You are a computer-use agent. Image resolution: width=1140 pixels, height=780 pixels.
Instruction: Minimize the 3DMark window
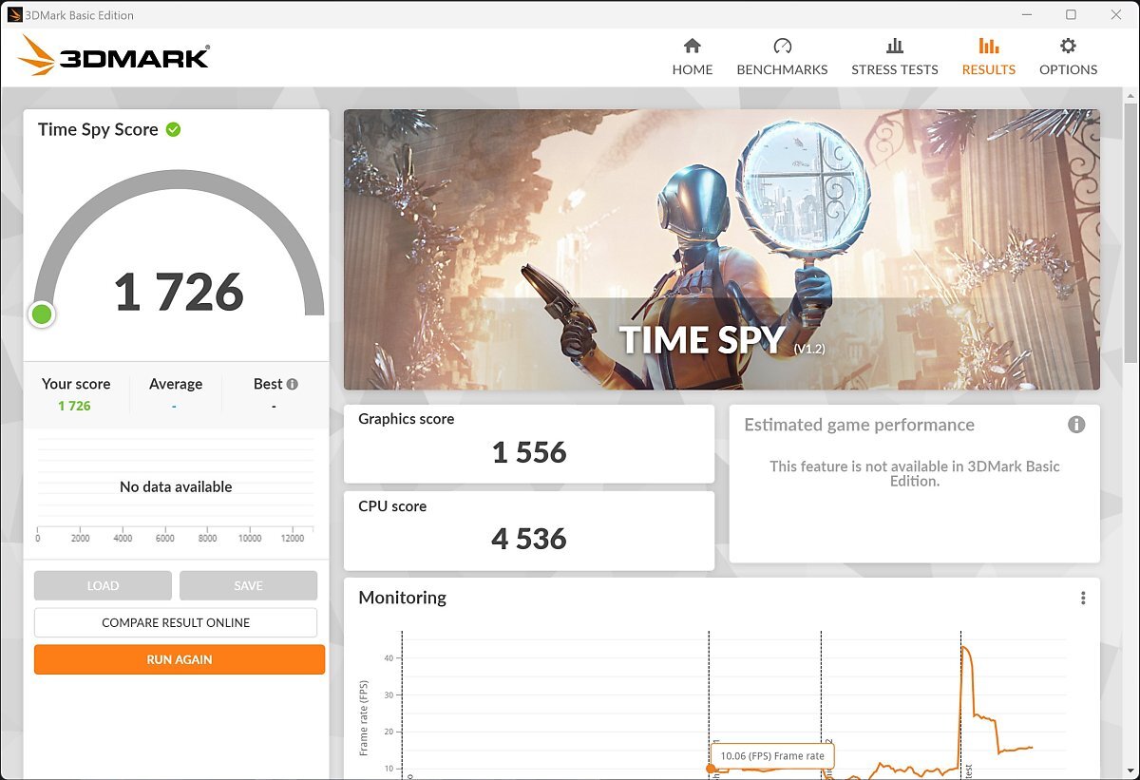point(1027,14)
